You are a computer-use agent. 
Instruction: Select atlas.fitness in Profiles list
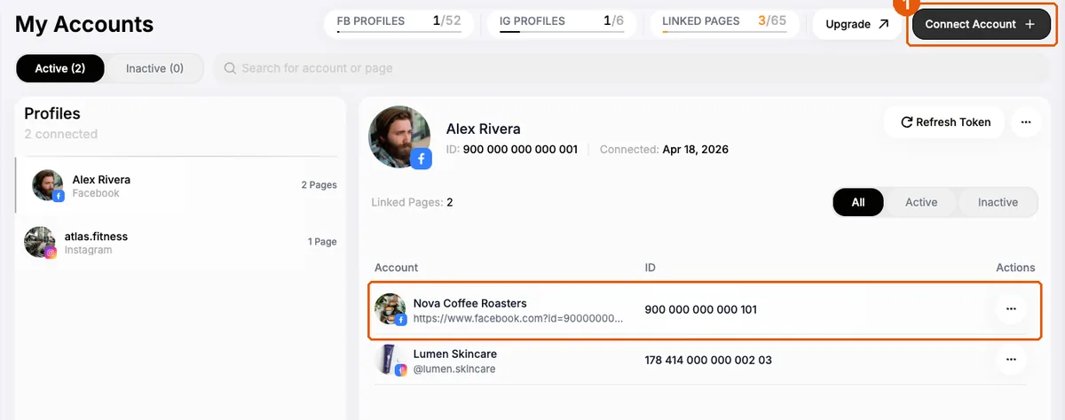[181, 242]
